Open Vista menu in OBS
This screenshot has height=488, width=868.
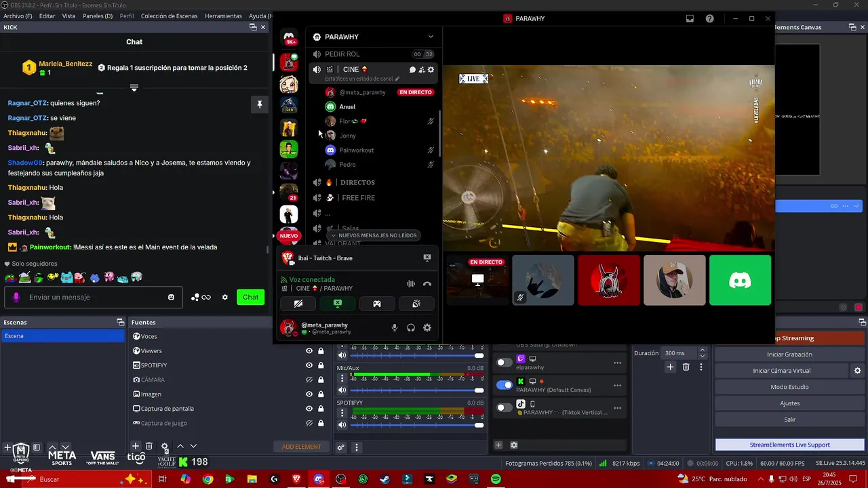coord(68,16)
